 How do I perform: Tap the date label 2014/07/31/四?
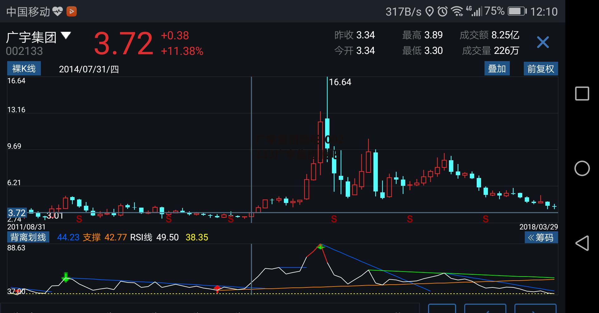tap(89, 69)
